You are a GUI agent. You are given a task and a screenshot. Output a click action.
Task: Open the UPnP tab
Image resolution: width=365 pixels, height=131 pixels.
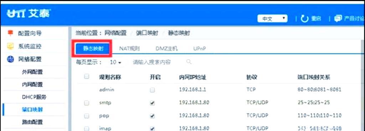(x=200, y=48)
